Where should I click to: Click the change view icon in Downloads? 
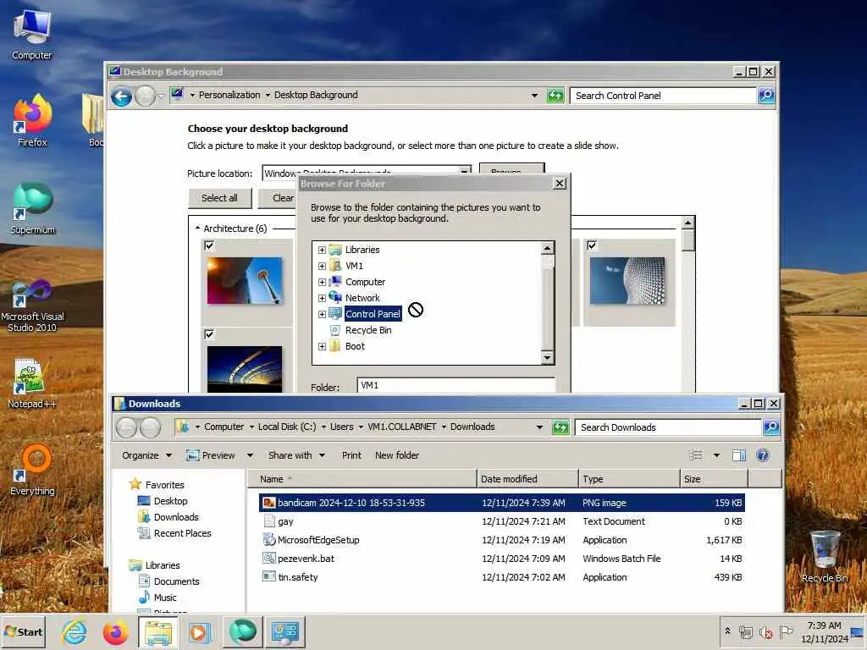(x=696, y=454)
